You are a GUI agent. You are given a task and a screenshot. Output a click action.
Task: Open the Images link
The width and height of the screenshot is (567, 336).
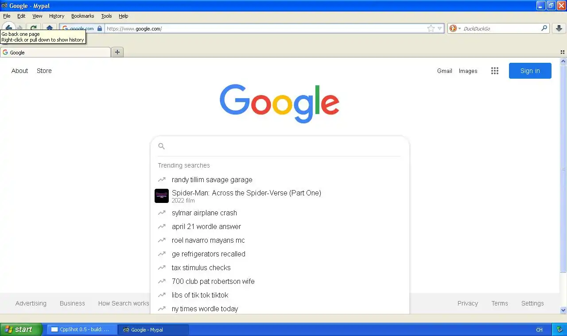tap(468, 71)
